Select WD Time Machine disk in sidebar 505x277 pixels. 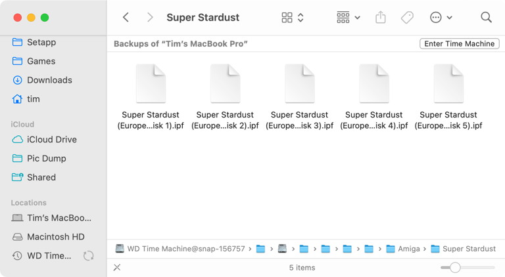[42, 256]
